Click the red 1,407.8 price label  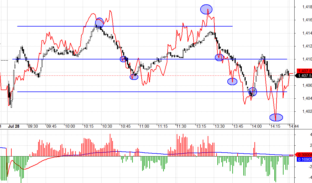[x=304, y=71]
